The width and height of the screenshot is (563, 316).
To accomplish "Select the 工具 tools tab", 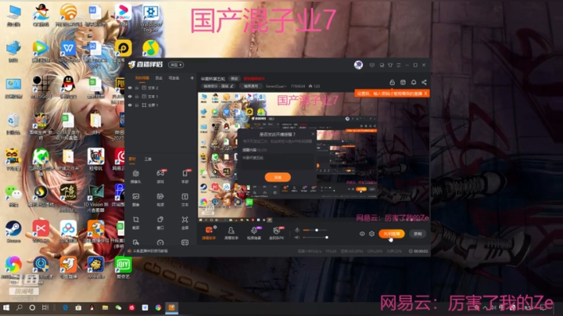I will tap(148, 159).
